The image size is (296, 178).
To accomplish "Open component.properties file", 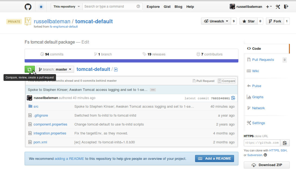I will 50,124.
